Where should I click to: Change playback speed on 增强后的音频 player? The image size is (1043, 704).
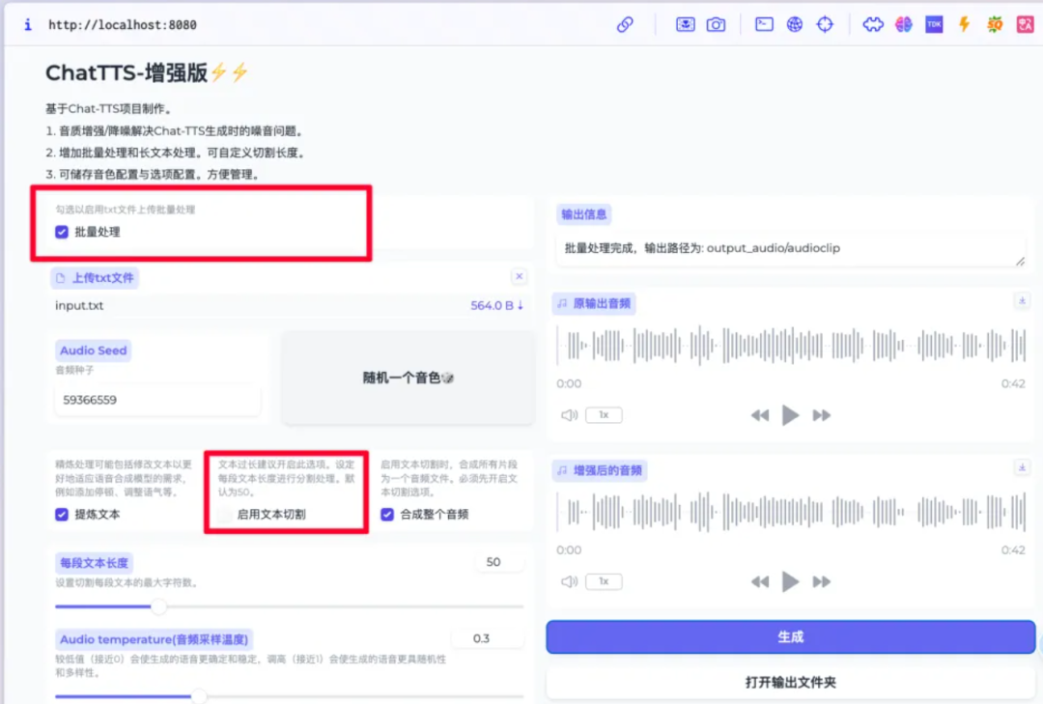pos(604,581)
